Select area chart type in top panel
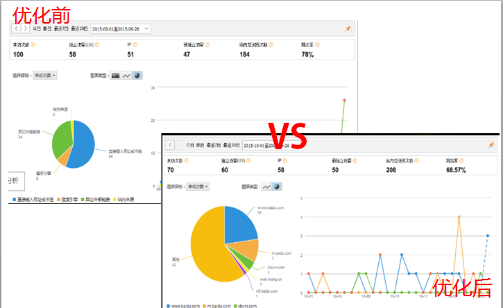The height and width of the screenshot is (308, 503). click(x=116, y=75)
